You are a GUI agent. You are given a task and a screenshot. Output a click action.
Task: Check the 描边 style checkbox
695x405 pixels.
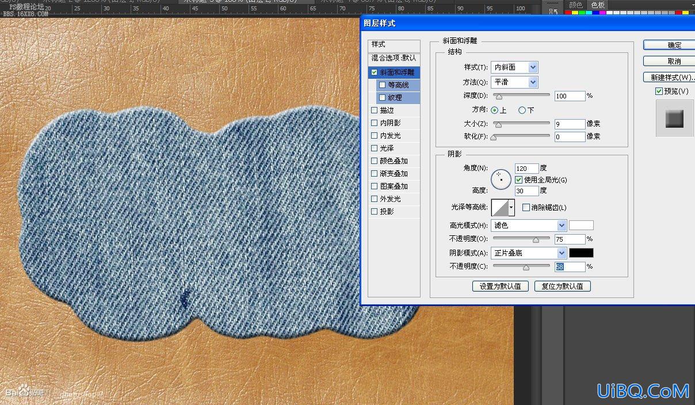(375, 110)
